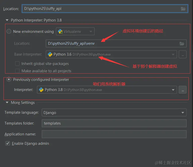Click the Application name label
Image resolution: width=193 pixels, height=167 pixels.
click(20, 134)
